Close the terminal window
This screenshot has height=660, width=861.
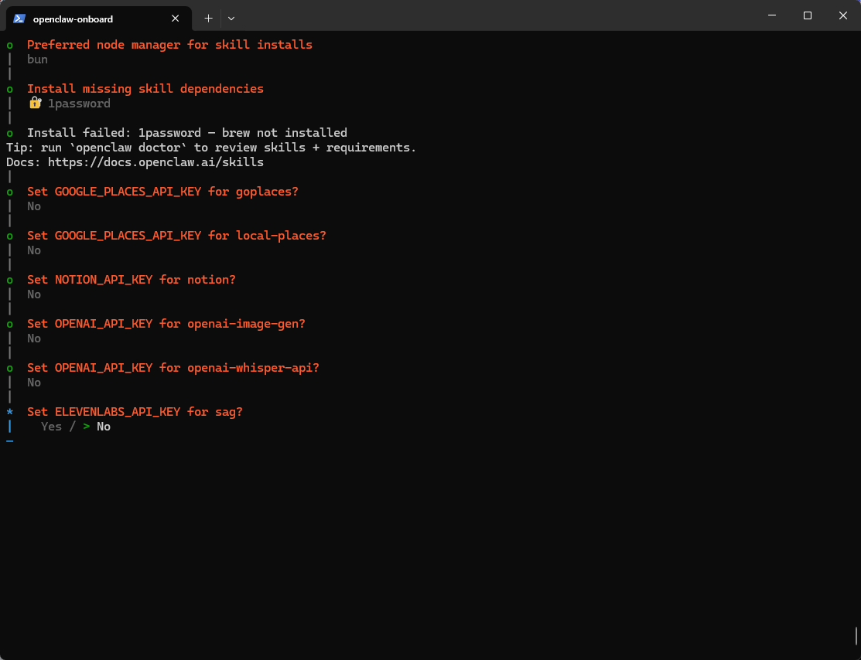coord(843,15)
